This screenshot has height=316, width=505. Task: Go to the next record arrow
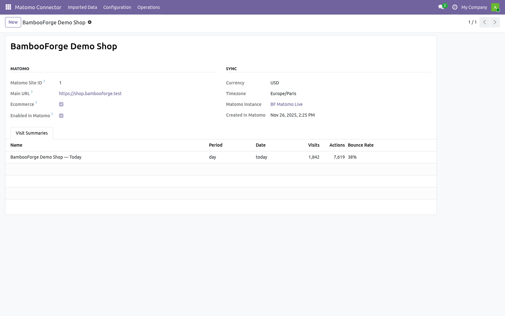click(495, 22)
